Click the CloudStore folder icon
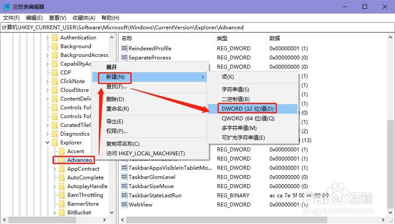 tap(55, 90)
